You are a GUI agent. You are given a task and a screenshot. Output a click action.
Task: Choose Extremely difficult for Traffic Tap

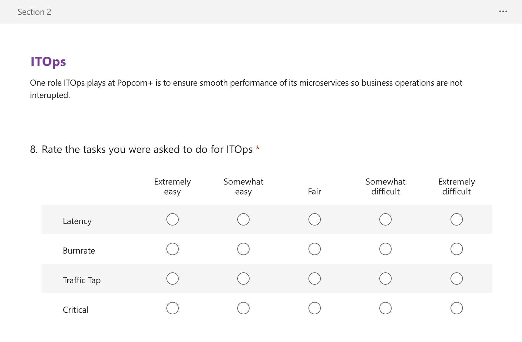tap(456, 279)
